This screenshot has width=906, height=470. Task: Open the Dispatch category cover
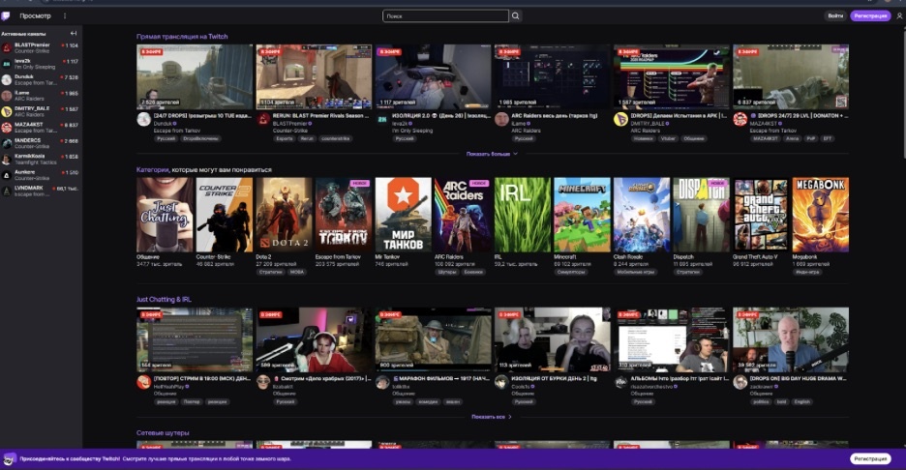[702, 215]
